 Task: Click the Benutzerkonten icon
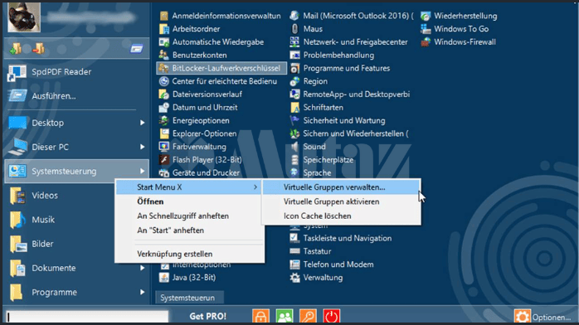[x=164, y=55]
